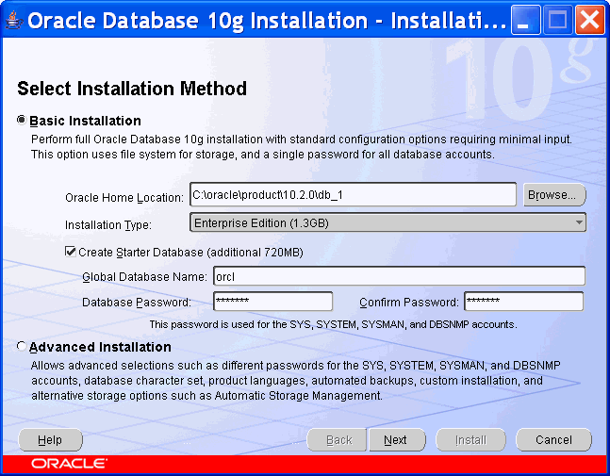610x476 pixels.
Task: Cancel the installation
Action: click(553, 440)
